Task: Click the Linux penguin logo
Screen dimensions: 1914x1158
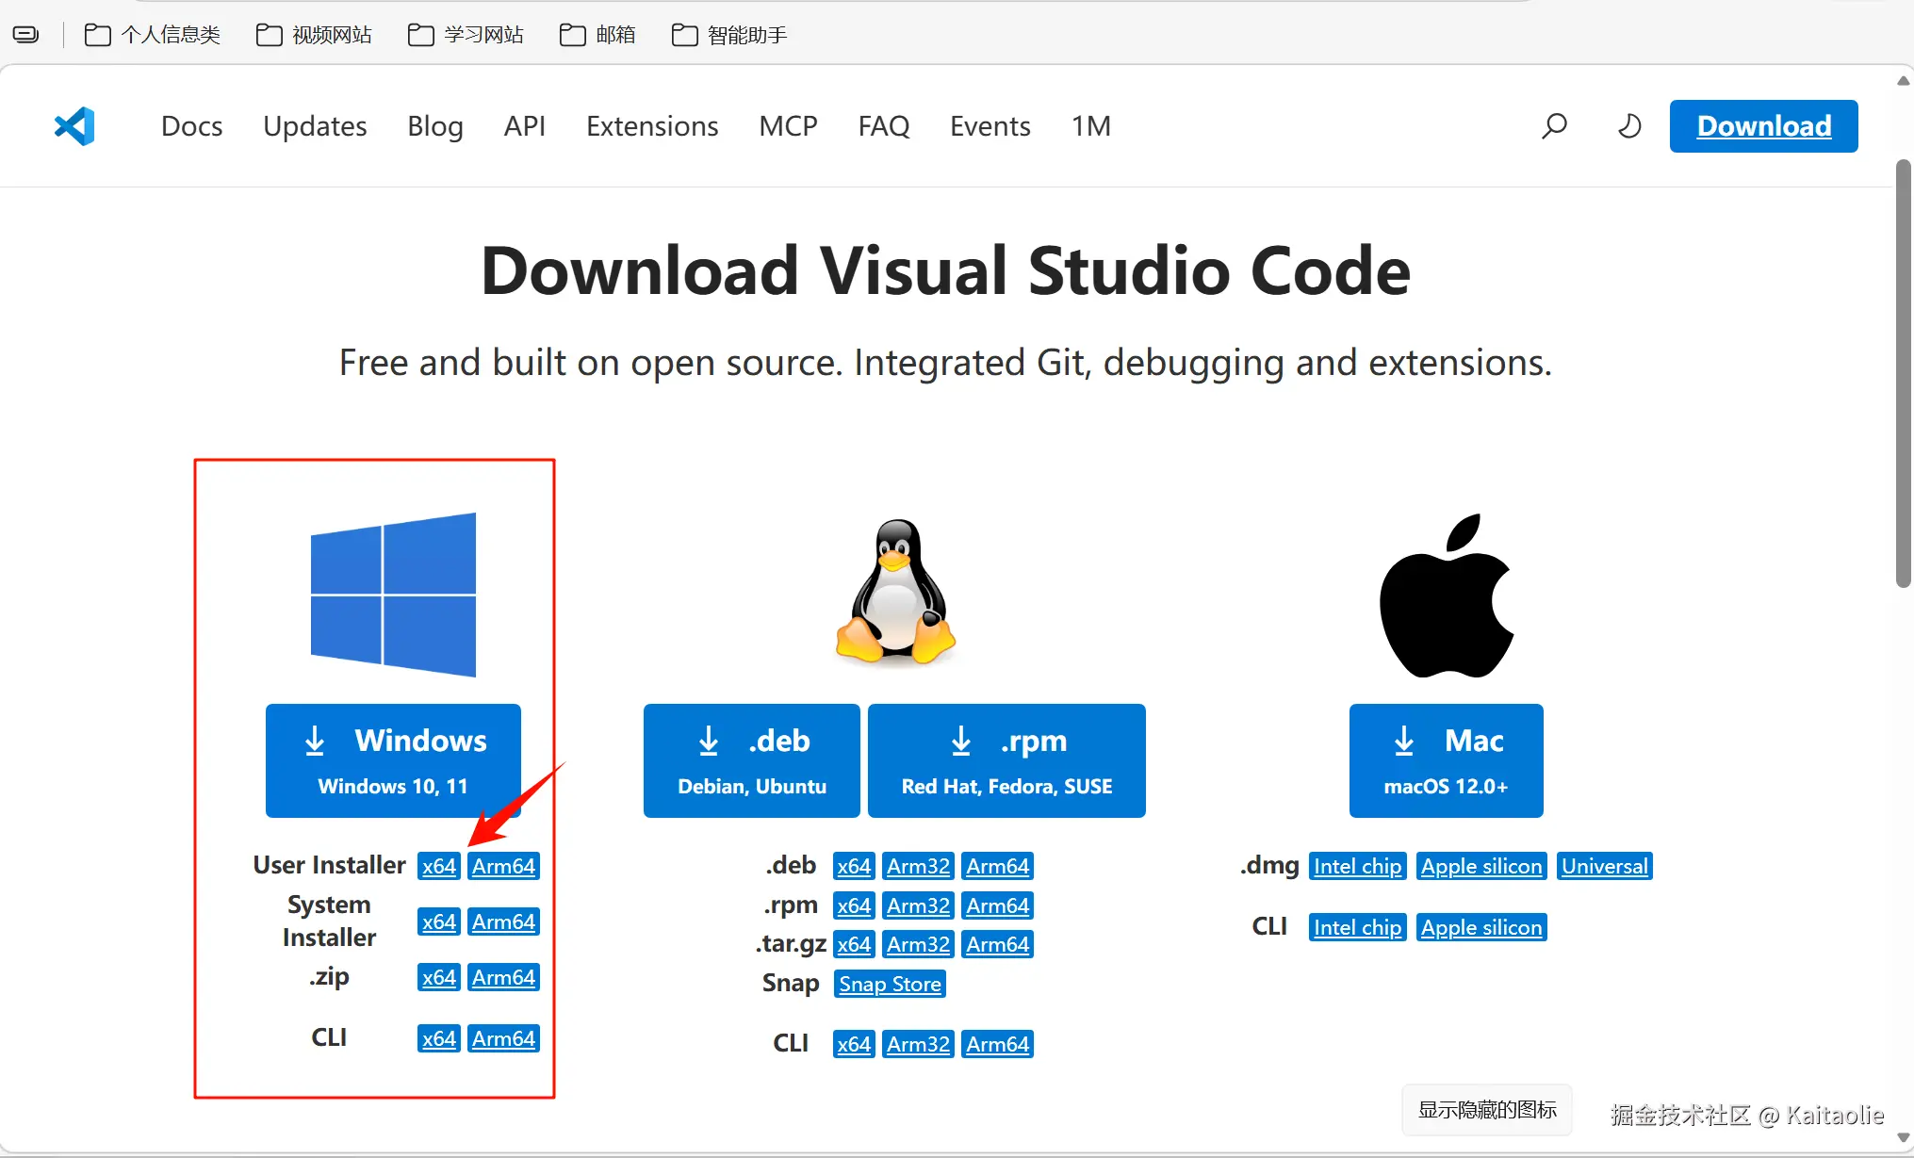Action: (x=895, y=594)
